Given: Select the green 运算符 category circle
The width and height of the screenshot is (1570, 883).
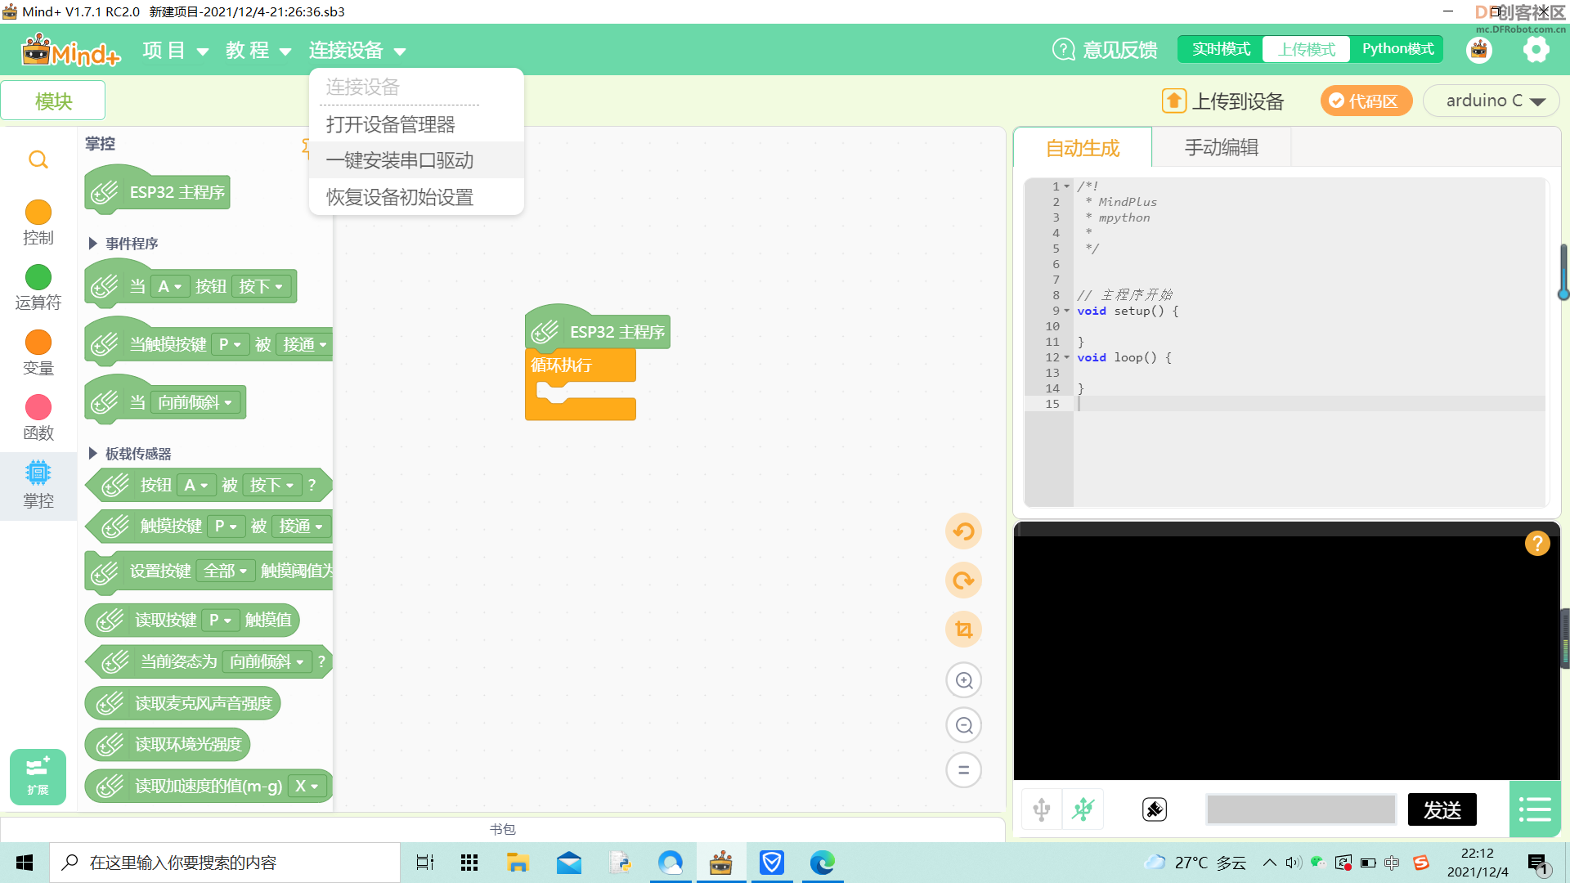Looking at the screenshot, I should 38,277.
